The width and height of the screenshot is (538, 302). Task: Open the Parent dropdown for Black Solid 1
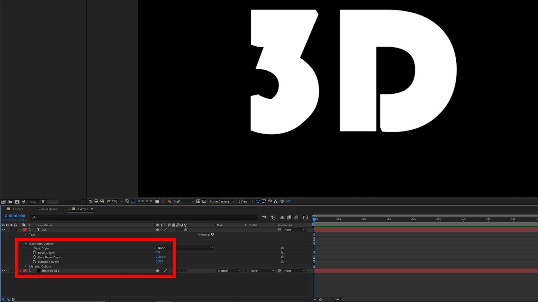pos(295,271)
